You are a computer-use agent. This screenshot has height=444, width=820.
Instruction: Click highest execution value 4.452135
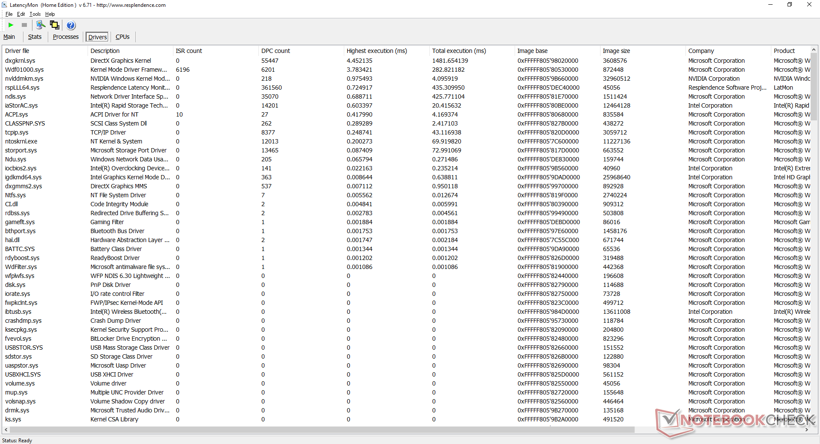point(360,61)
